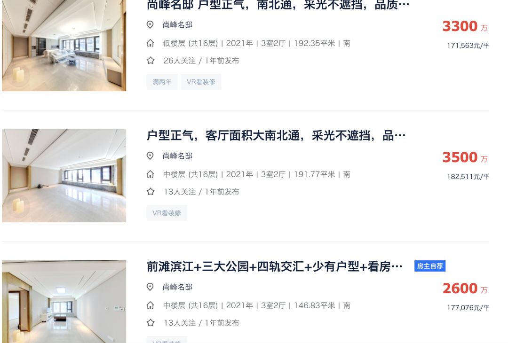
Task: Open listing titled 户型正气，客厅面积大南北通
Action: click(276, 136)
